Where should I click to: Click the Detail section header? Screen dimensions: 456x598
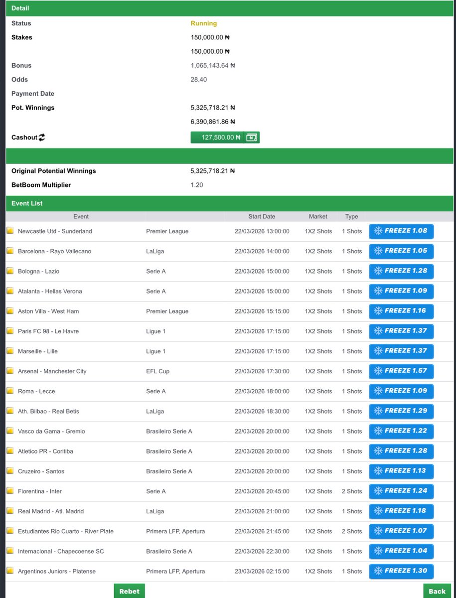[230, 8]
